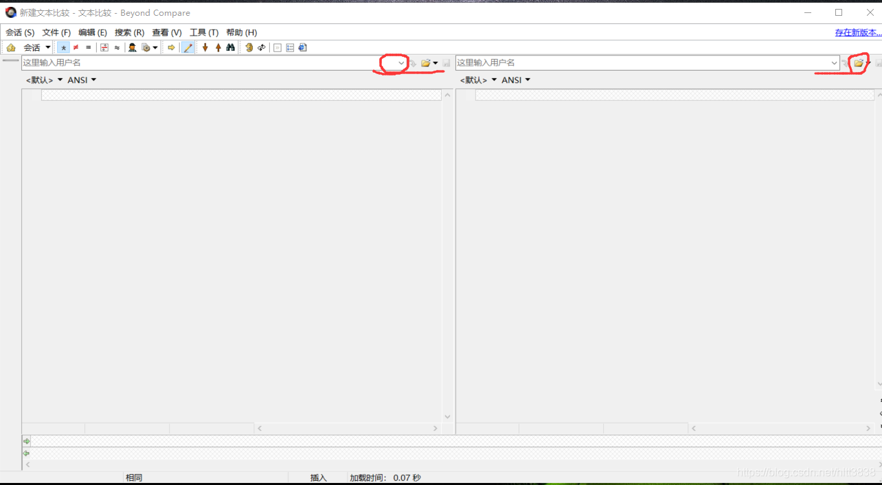
Task: Follow the 存在新版本 link
Action: 858,32
